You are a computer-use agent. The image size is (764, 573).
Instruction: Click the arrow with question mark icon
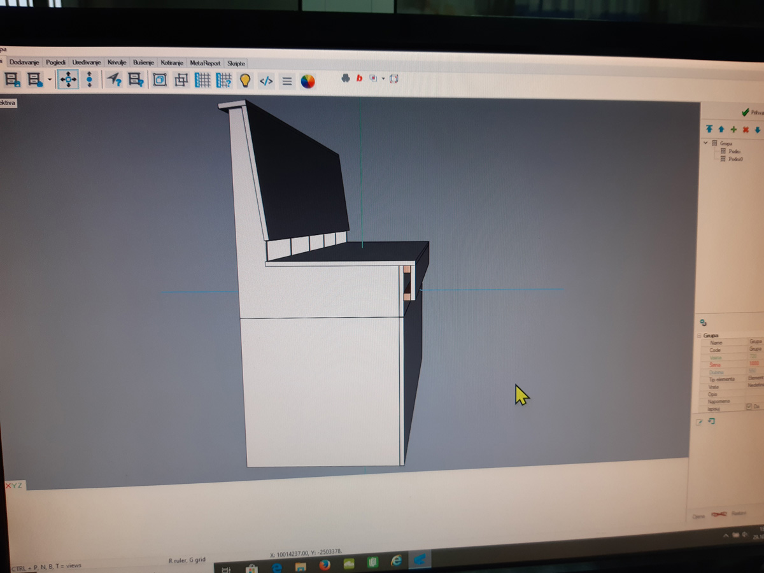click(x=114, y=80)
